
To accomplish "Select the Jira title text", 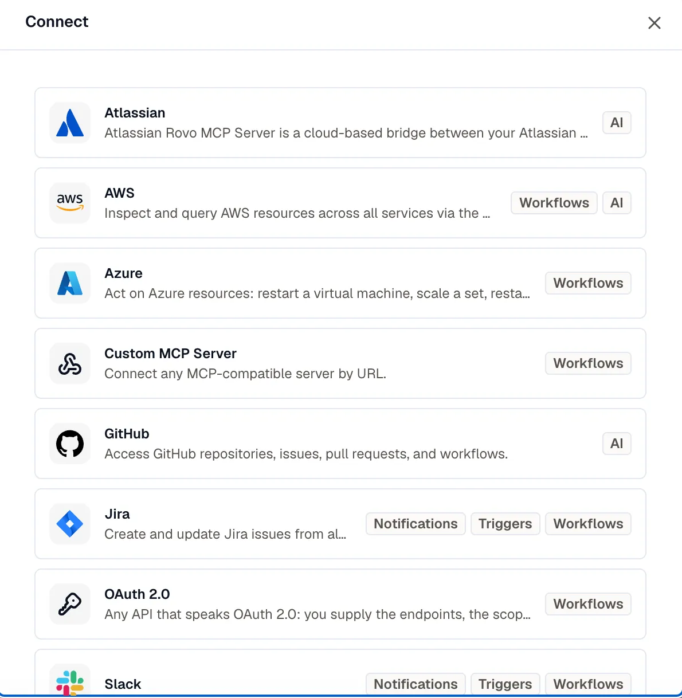I will coord(117,514).
